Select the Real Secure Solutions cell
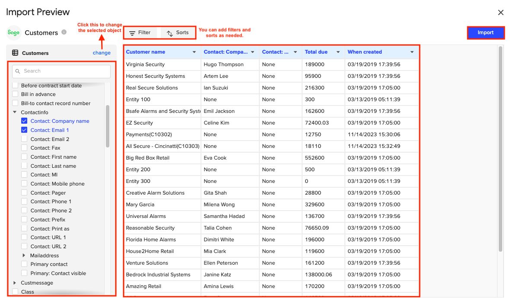Viewport: 510px width, 301px height. tap(163, 88)
